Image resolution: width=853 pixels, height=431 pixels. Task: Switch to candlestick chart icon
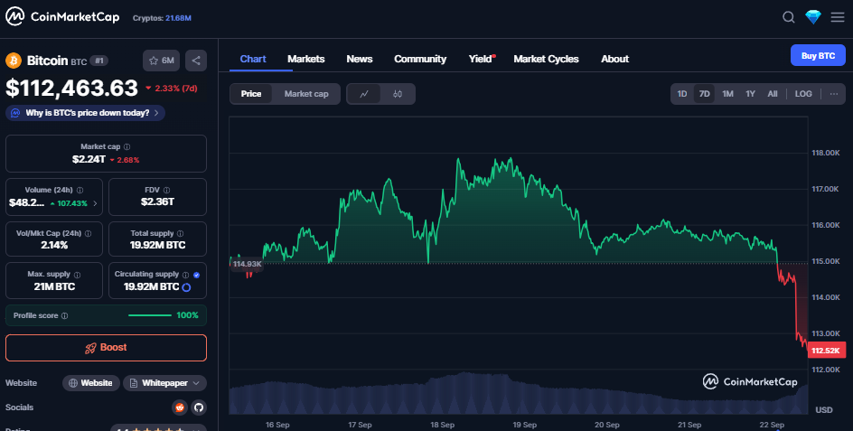pos(398,94)
